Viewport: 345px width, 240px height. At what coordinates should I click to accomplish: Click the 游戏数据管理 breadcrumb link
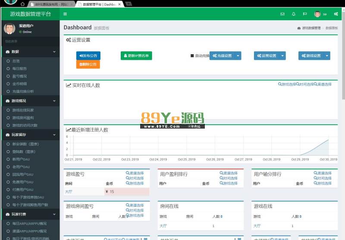click(x=311, y=28)
